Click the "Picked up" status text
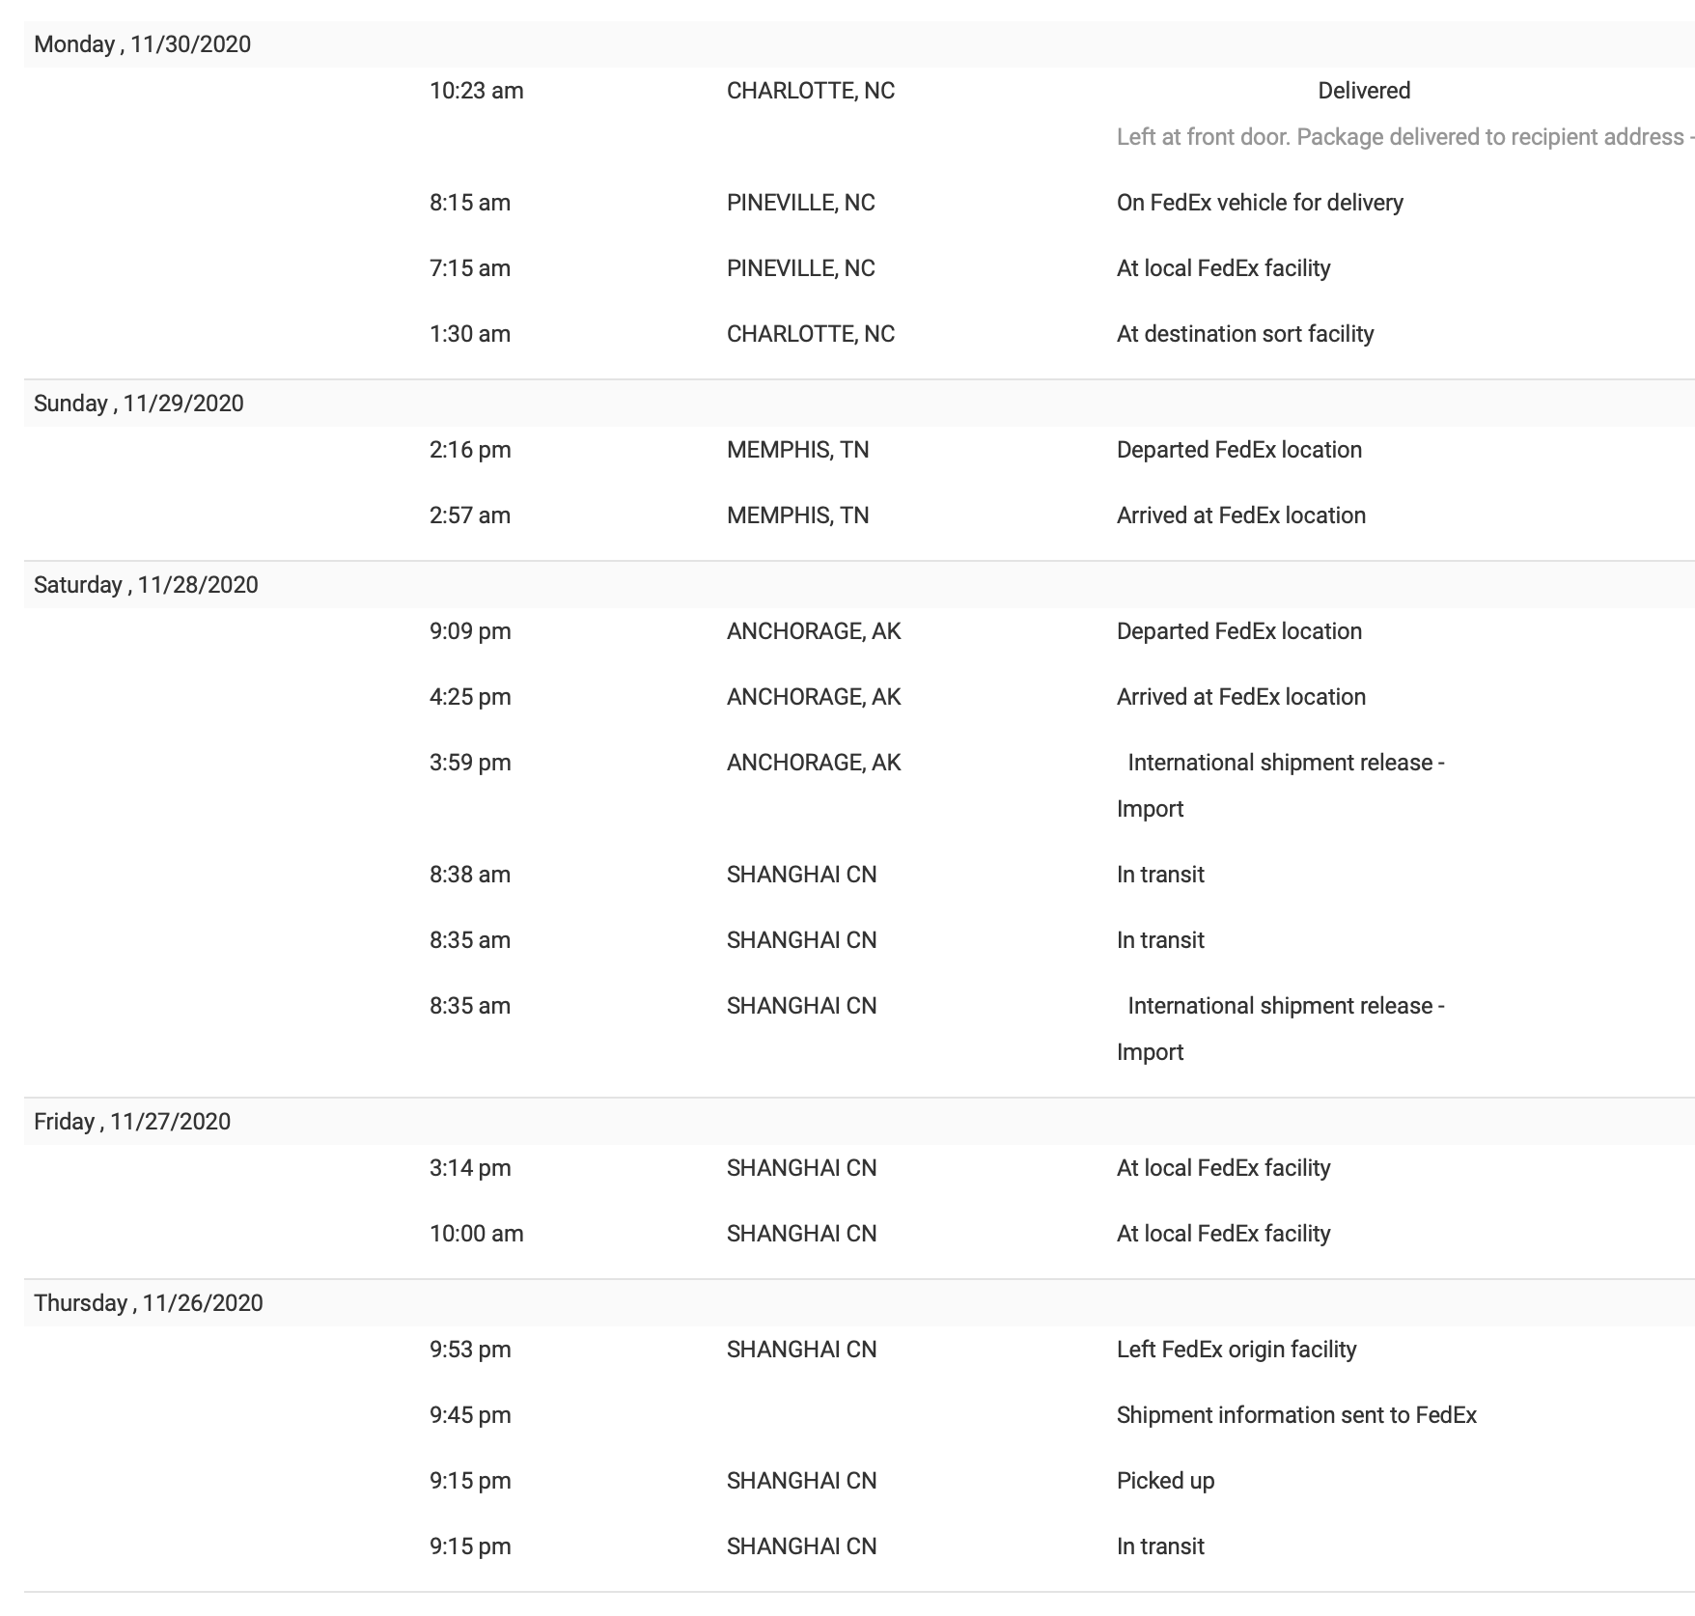Screen dimensions: 1695x1616 pyautogui.click(x=1165, y=1481)
